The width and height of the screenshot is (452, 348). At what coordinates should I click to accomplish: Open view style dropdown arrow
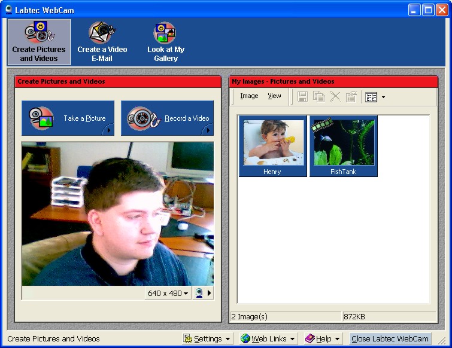(383, 97)
